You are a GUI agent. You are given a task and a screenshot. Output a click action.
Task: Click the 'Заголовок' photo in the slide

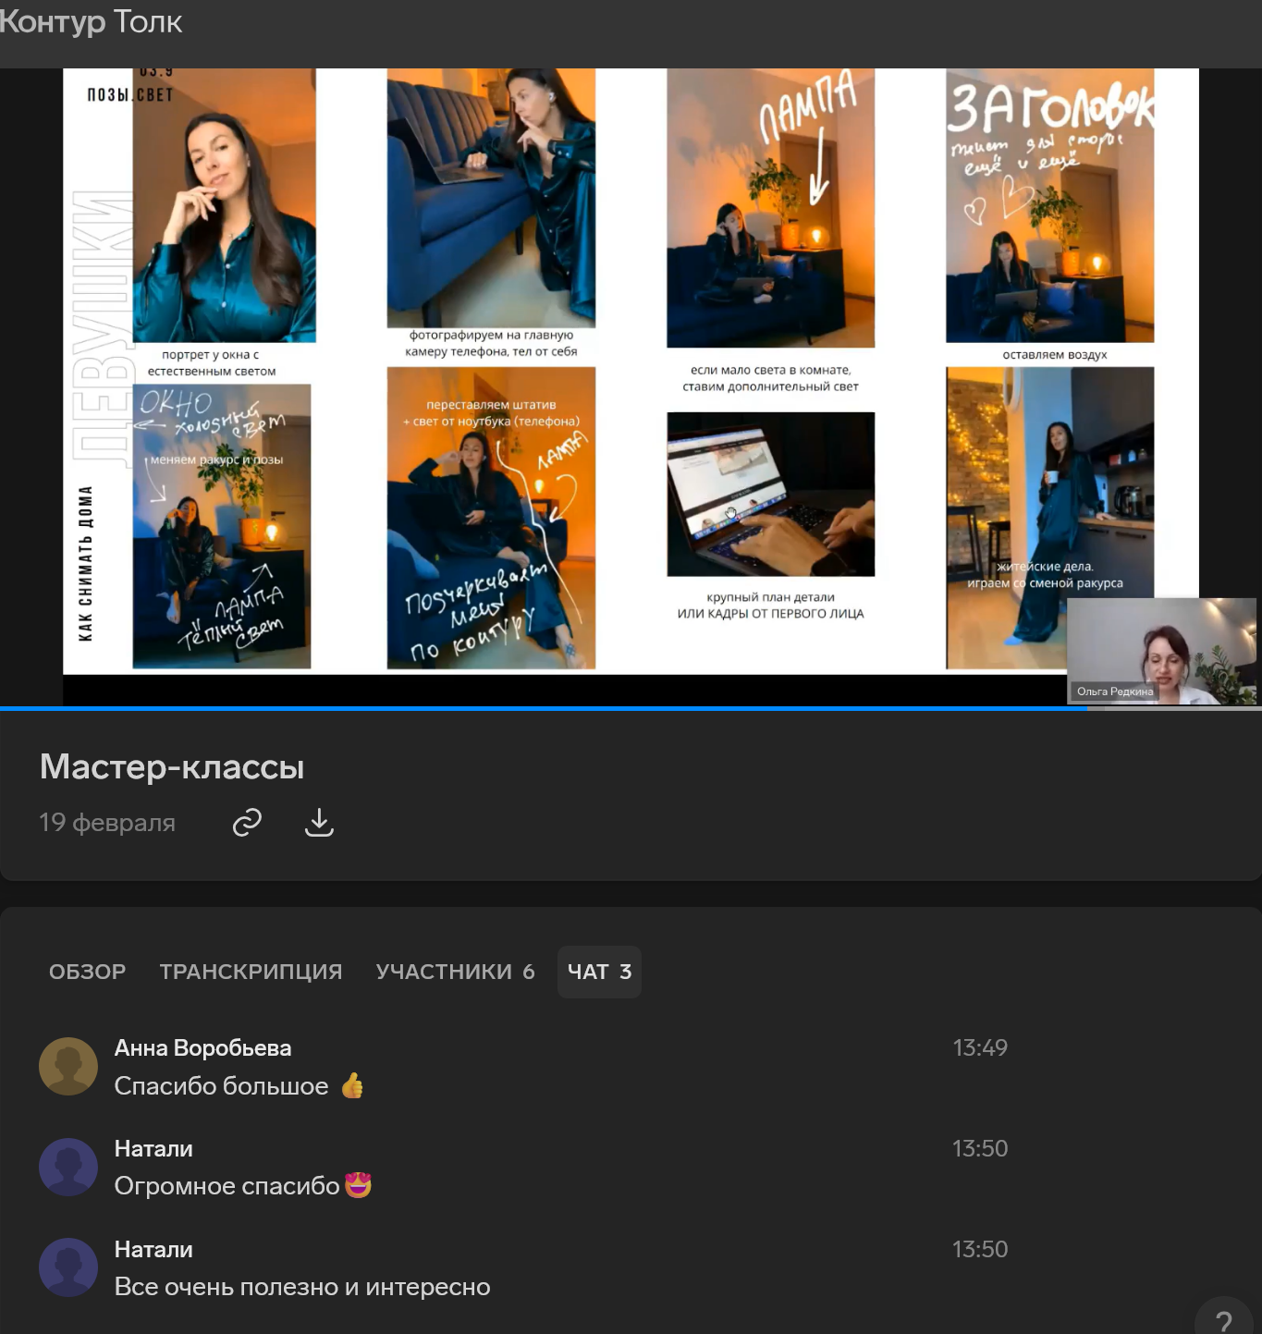pos(1049,205)
